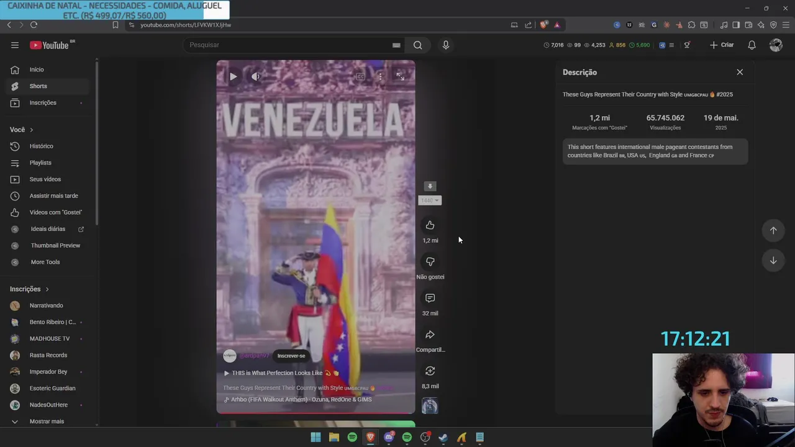The height and width of the screenshot is (447, 795).
Task: Open the 1440 quality dropdown
Action: [430, 200]
